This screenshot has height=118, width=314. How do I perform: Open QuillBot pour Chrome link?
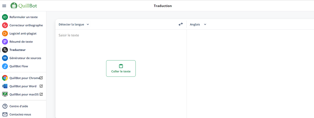[x=23, y=78]
